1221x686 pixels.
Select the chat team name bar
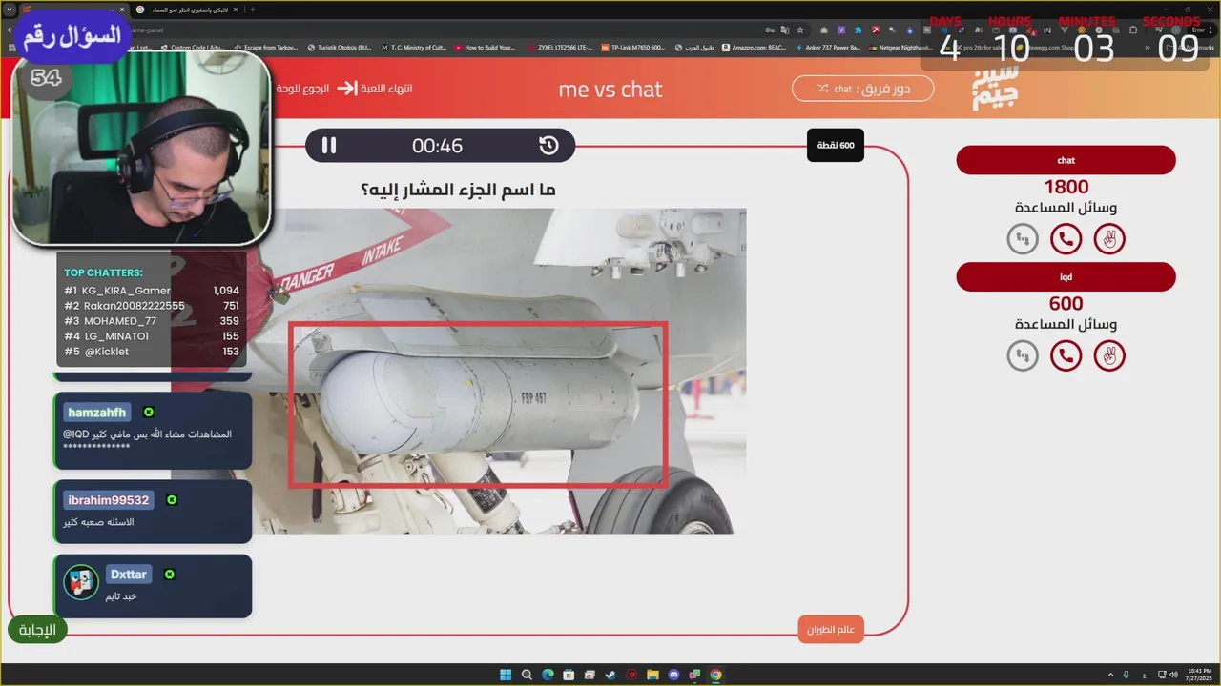[x=1066, y=160]
